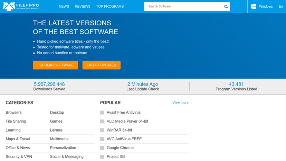286x161 pixels.
Task: Click the CATEGORIES heading
Action: [x=19, y=103]
